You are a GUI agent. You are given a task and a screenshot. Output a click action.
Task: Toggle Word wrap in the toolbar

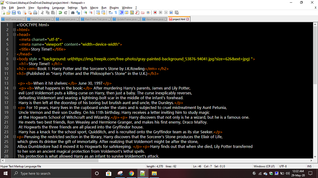point(110,12)
